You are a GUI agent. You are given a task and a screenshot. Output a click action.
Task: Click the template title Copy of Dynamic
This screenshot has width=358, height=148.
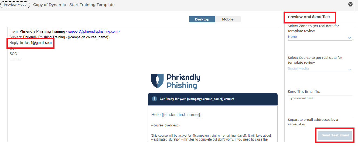tap(74, 5)
